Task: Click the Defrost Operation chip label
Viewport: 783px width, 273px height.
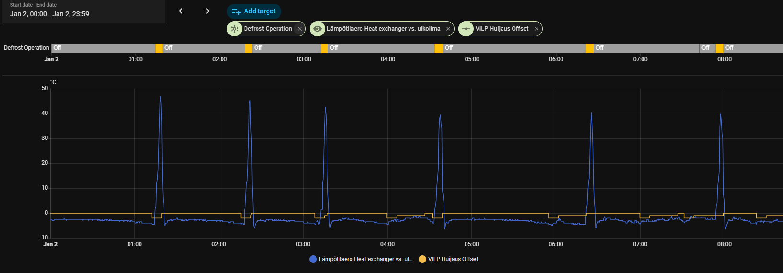Action: [268, 29]
